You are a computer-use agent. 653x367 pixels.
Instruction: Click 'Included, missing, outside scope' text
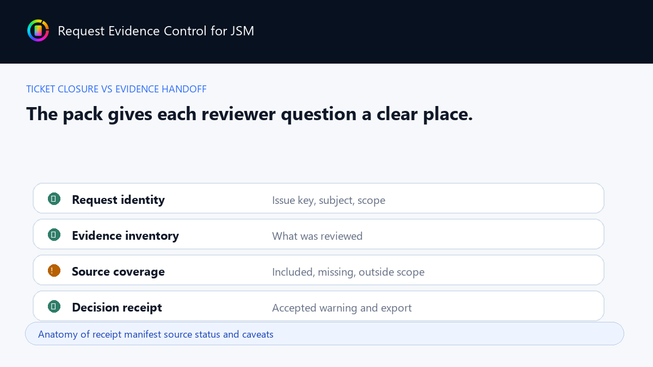(348, 272)
